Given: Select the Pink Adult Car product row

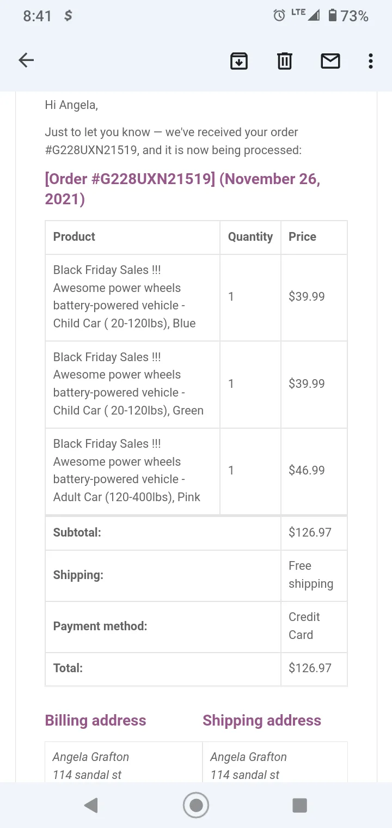Looking at the screenshot, I should point(196,471).
